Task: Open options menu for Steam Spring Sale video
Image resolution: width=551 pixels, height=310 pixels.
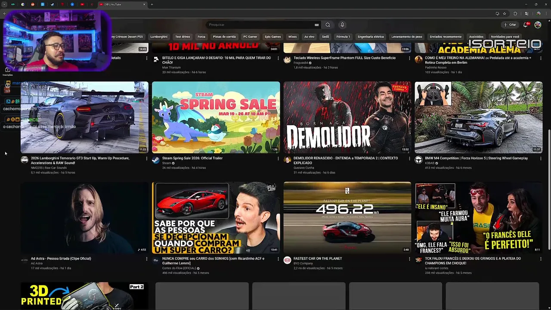Action: coord(278,158)
